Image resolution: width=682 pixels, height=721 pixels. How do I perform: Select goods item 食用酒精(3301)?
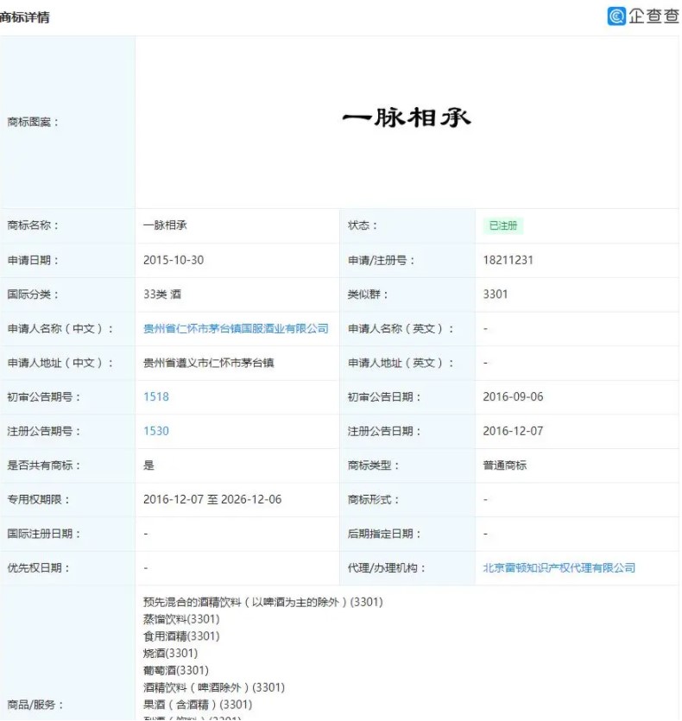point(181,636)
